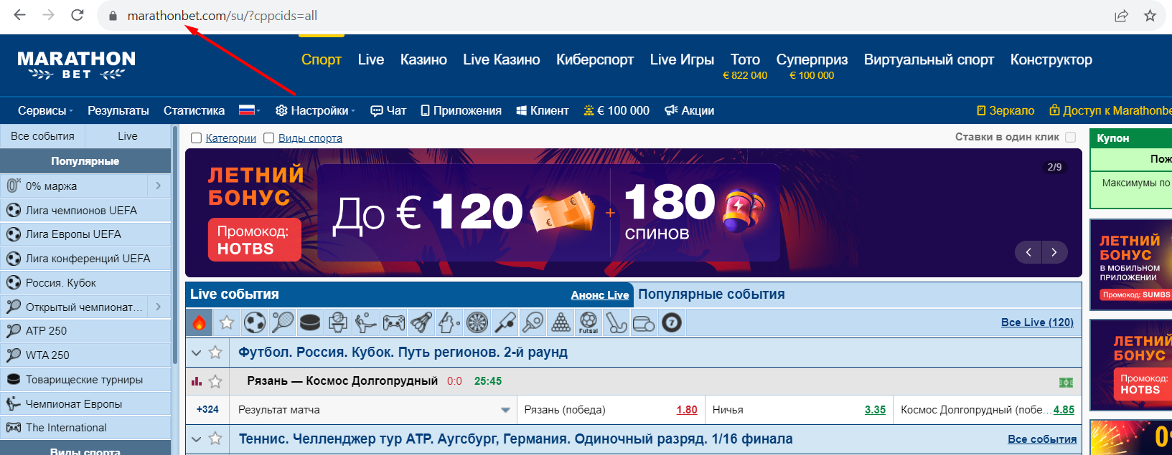Go back to the previous browser page

[x=20, y=15]
